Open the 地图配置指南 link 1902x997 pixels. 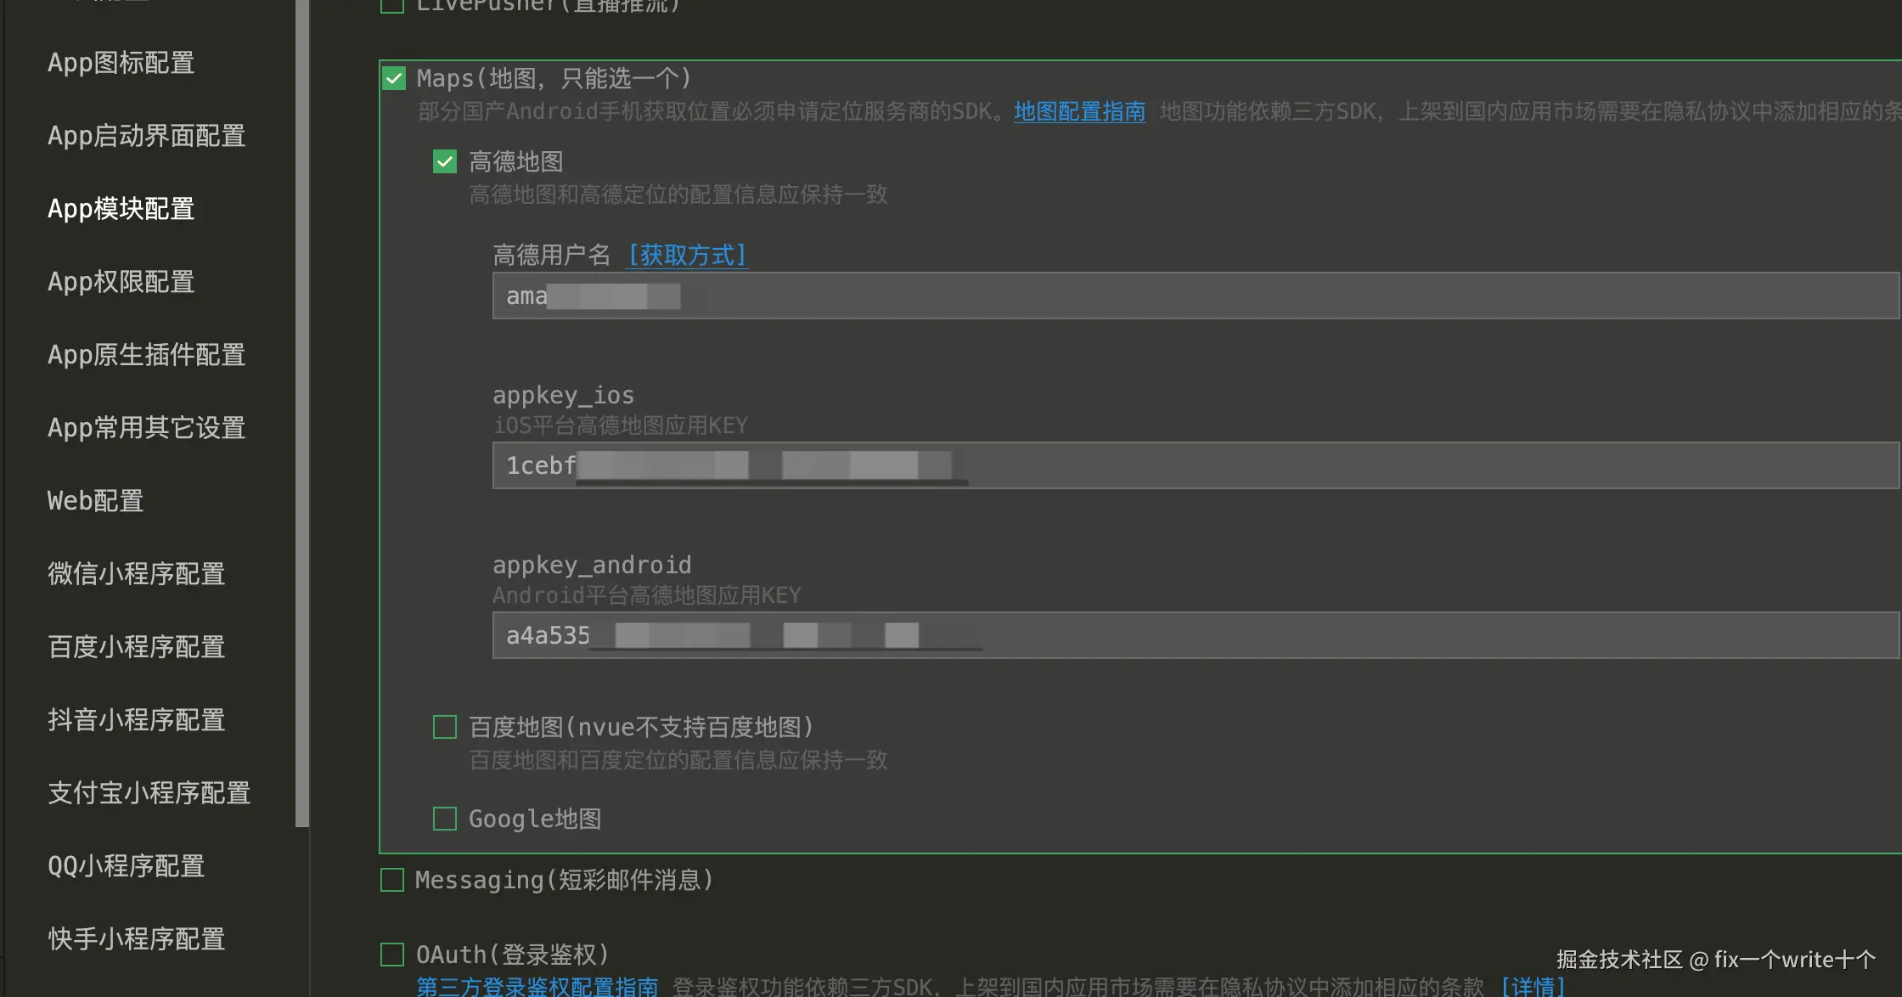point(1079,111)
